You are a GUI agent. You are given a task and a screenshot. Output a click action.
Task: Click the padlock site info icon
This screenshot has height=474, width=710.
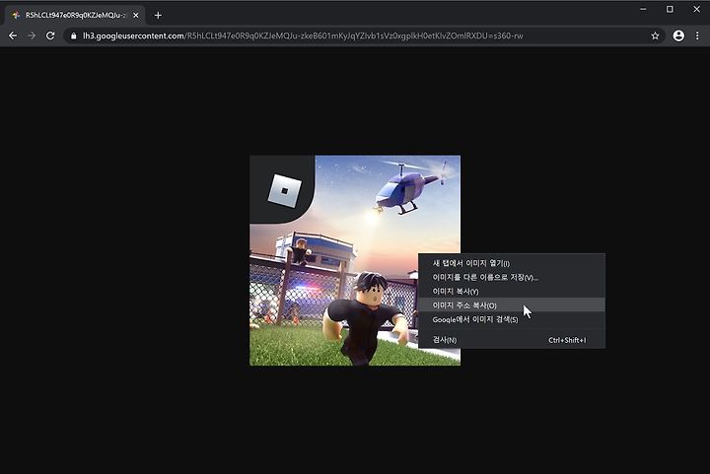73,35
